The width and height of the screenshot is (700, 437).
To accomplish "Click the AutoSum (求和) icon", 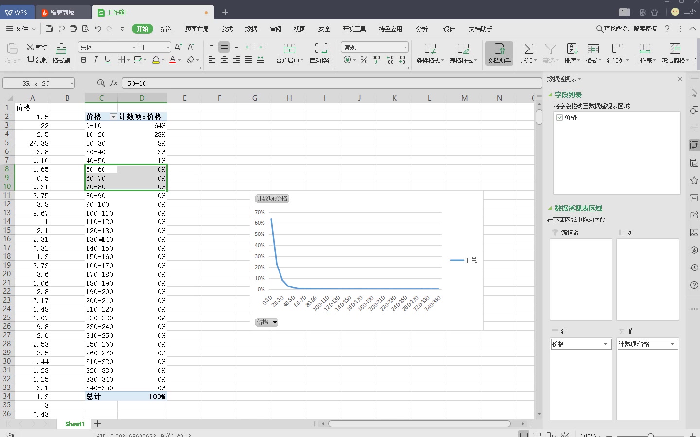I will (x=528, y=49).
